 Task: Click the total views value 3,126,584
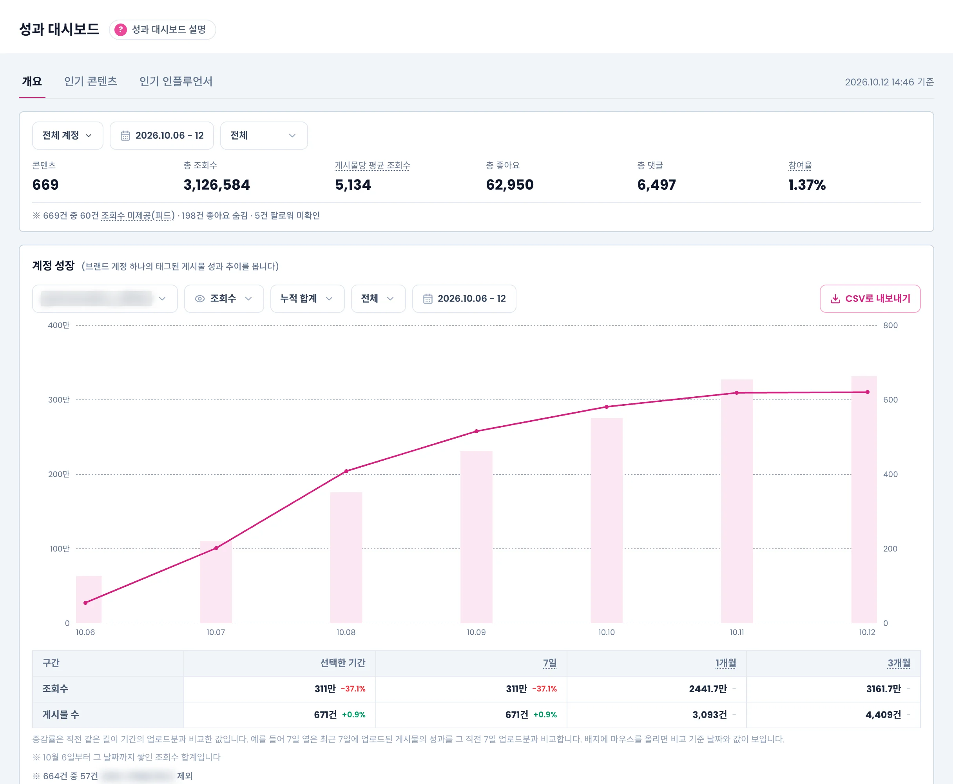(217, 185)
